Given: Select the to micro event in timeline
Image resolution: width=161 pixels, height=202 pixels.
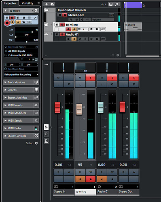Looking at the screenshot, I should (x=133, y=27).
